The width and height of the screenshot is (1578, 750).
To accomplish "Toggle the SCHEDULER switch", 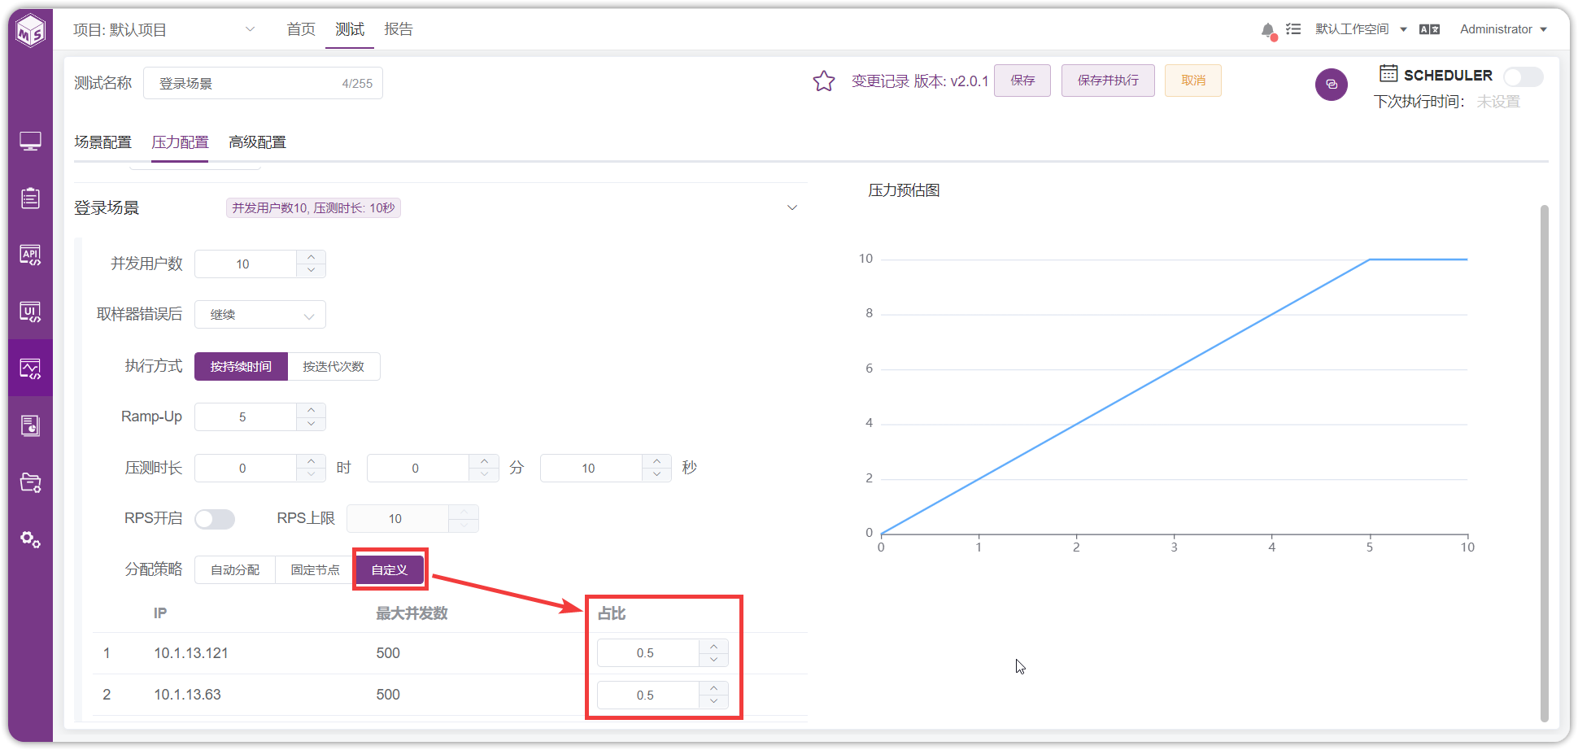I will coord(1523,76).
